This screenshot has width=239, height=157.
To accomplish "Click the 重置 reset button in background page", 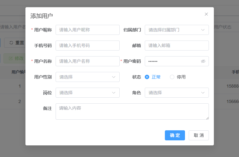I will click(x=15, y=43).
